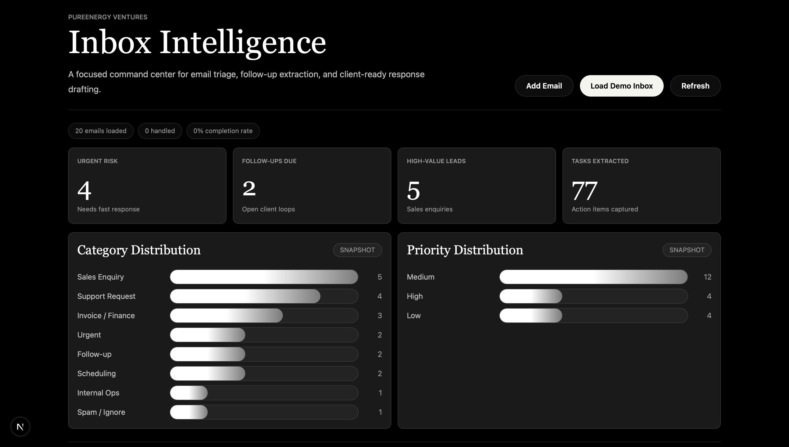Image resolution: width=789 pixels, height=447 pixels.
Task: Select the 'Internal Ops' label
Action: coord(98,393)
